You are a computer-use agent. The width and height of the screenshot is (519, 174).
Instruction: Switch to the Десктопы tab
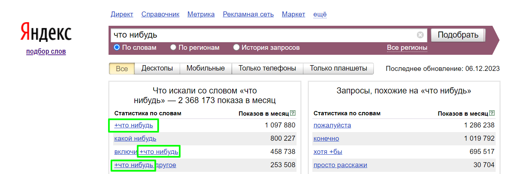point(157,68)
